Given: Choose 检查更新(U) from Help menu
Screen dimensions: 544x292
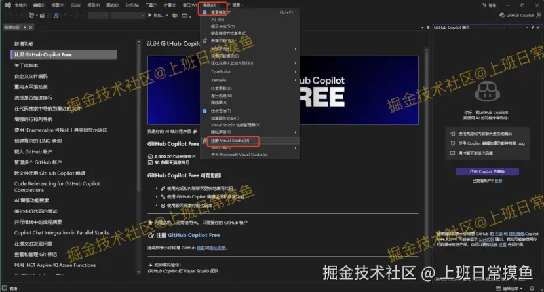Looking at the screenshot, I should [250, 88].
